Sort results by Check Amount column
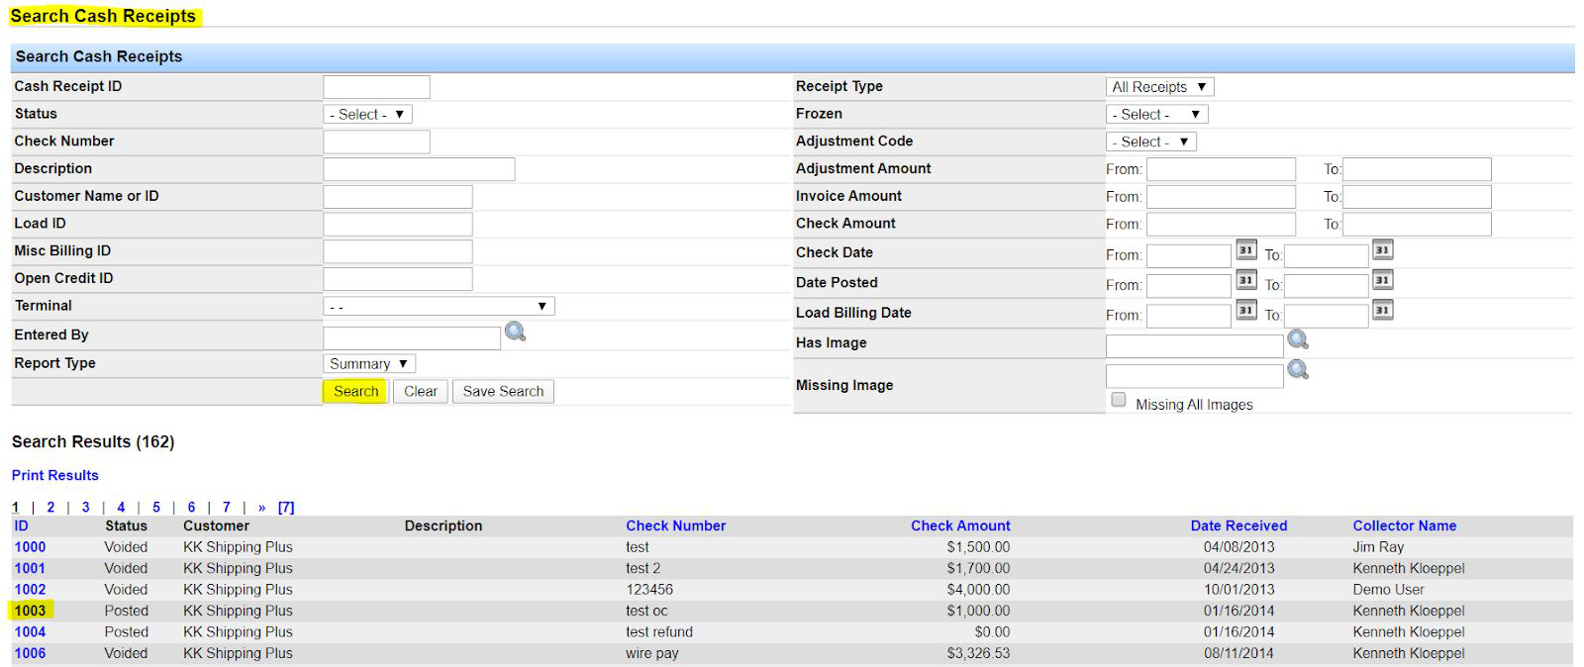1584x667 pixels. coord(960,525)
